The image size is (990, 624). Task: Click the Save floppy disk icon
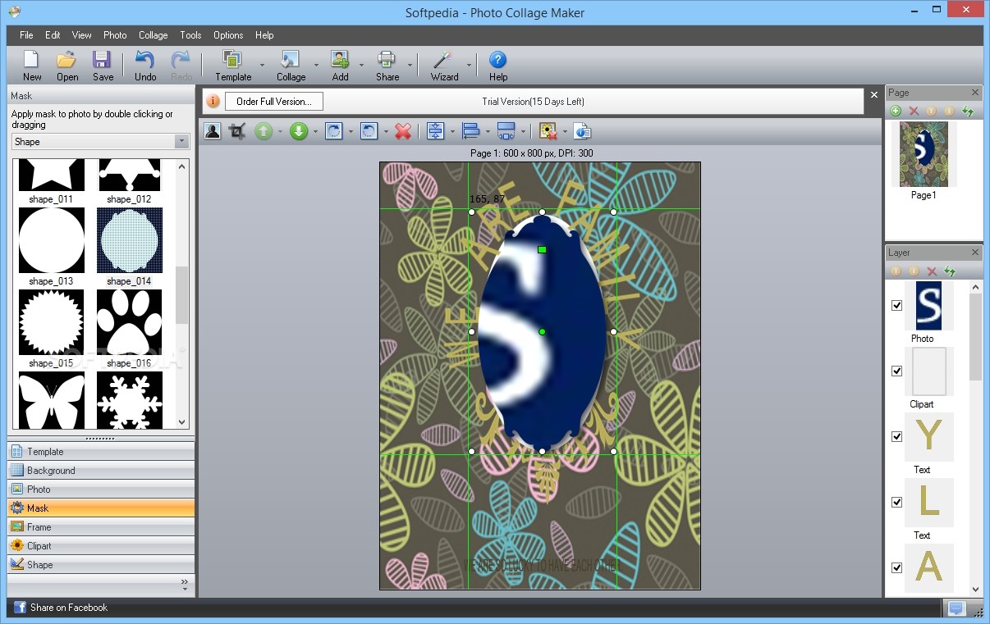point(103,60)
